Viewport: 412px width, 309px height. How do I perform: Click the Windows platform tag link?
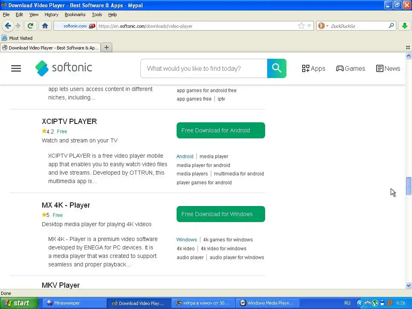click(x=187, y=240)
